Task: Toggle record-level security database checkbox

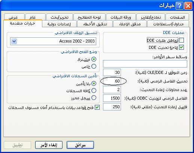Action: [x=97, y=107]
